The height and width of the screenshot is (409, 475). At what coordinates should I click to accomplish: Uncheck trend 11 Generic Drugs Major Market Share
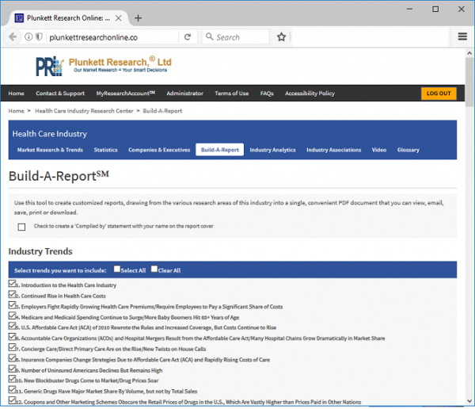click(12, 390)
